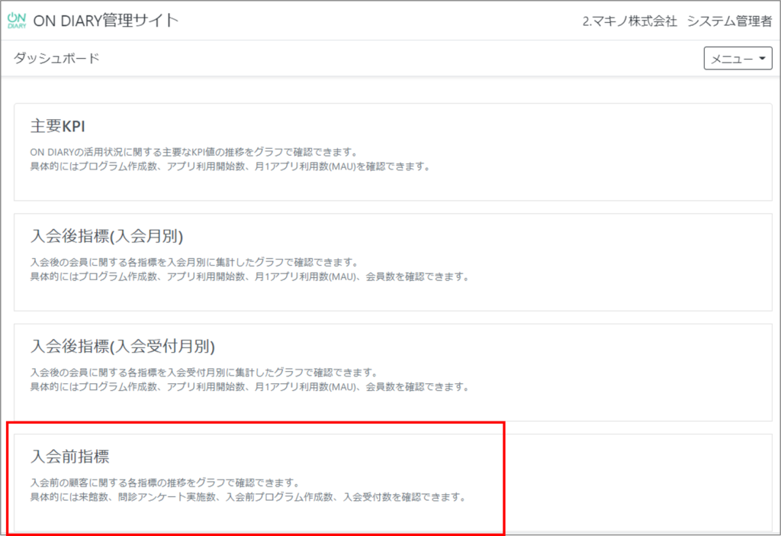This screenshot has width=781, height=536.
Task: Open the KPI graph section for program creation counts
Action: (x=390, y=149)
